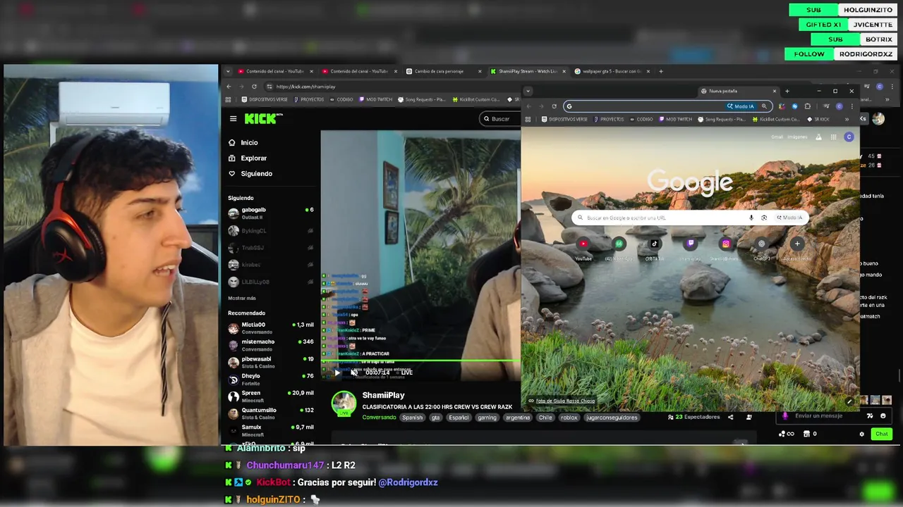
Task: Open a new tab in Google window
Action: [x=787, y=91]
